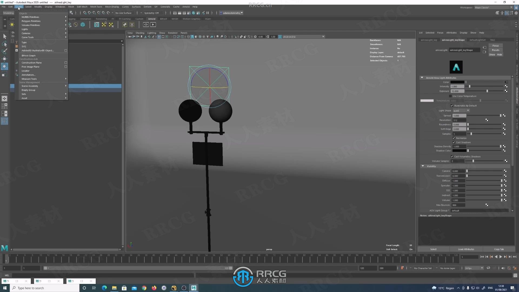Click the Load Attributes button

[466, 249]
